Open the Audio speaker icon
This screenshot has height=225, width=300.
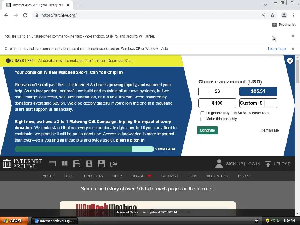point(89,164)
